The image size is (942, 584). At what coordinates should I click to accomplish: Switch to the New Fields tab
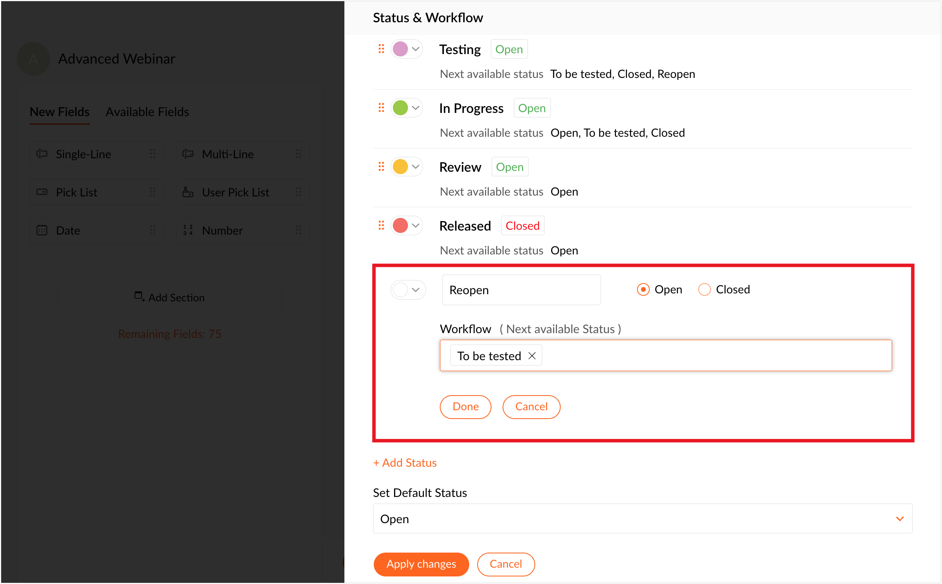(x=60, y=112)
